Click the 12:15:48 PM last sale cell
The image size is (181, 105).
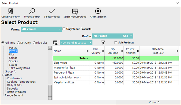tap(159, 72)
